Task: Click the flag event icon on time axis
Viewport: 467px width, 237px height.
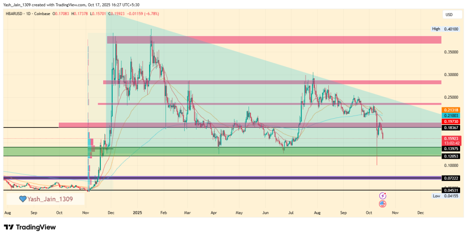Action: tap(383, 203)
